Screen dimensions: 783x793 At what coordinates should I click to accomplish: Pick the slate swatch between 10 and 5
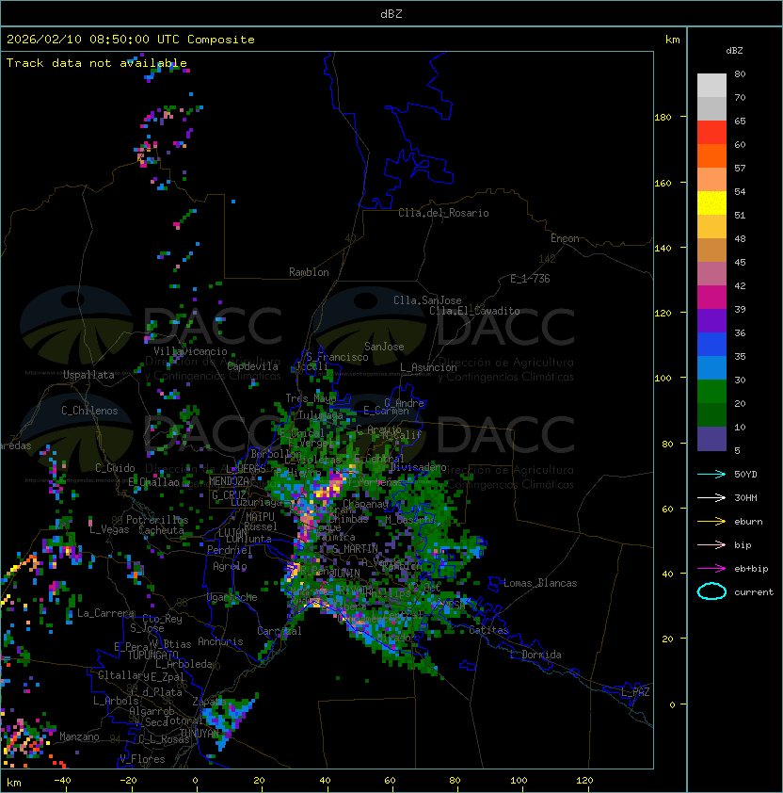tap(711, 439)
